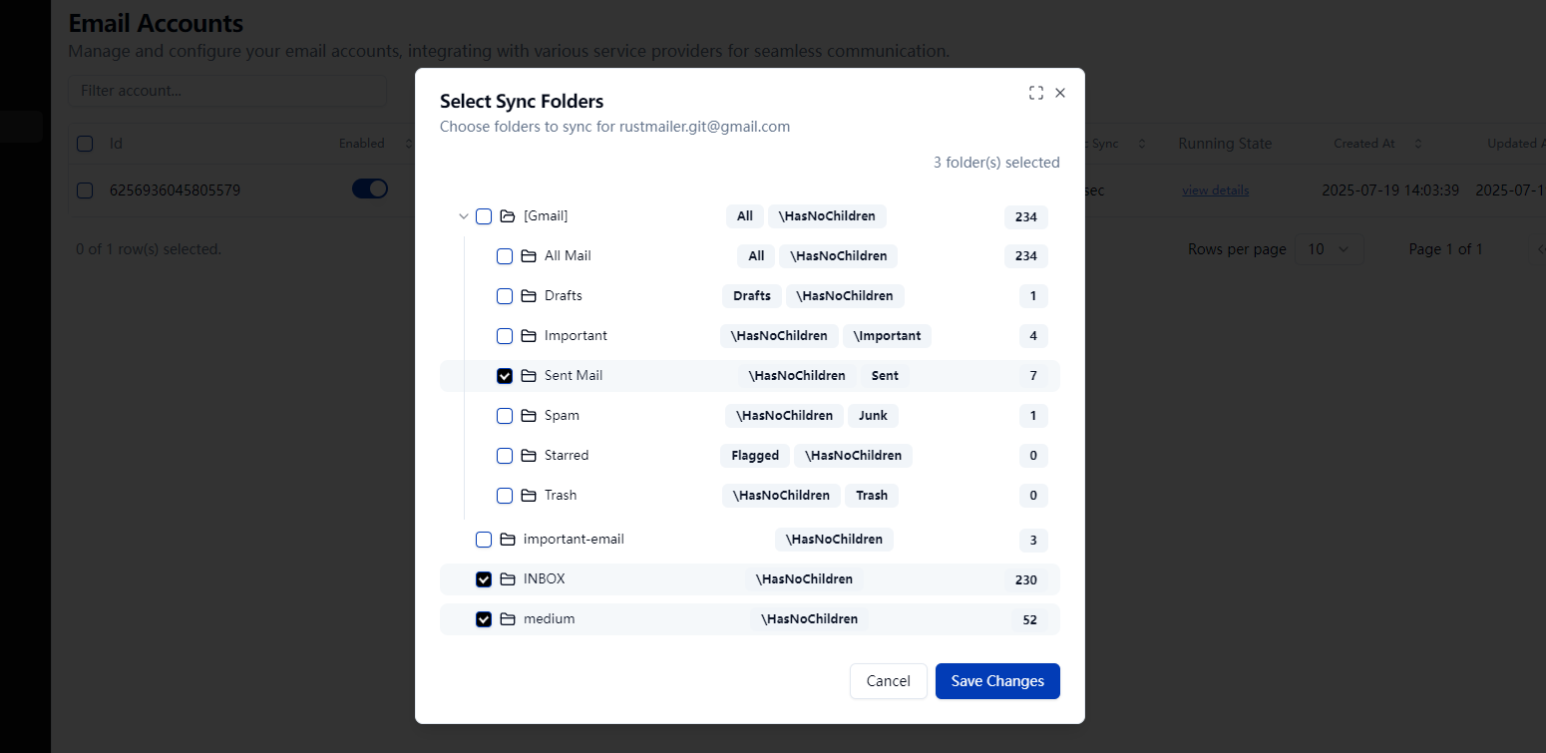The image size is (1546, 753).
Task: Select the Sent Mail folder name
Action: point(574,376)
